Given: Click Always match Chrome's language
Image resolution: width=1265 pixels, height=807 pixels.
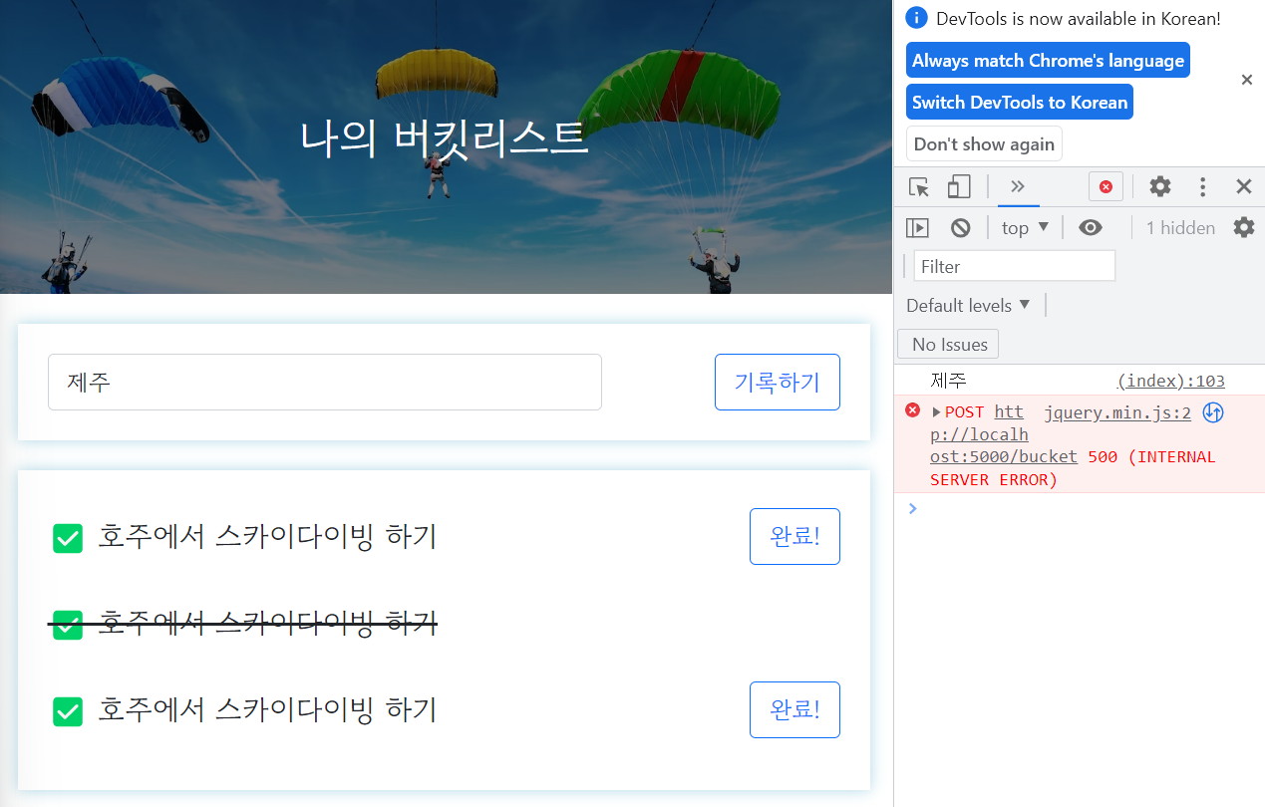Looking at the screenshot, I should [1048, 60].
